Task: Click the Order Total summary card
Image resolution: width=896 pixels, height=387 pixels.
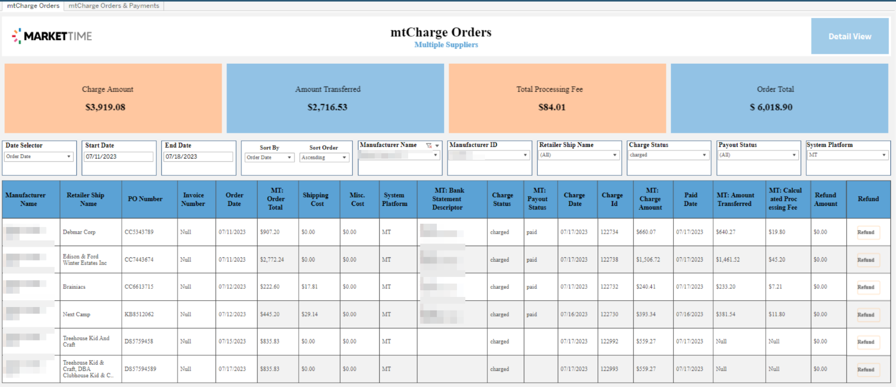Action: [x=780, y=98]
